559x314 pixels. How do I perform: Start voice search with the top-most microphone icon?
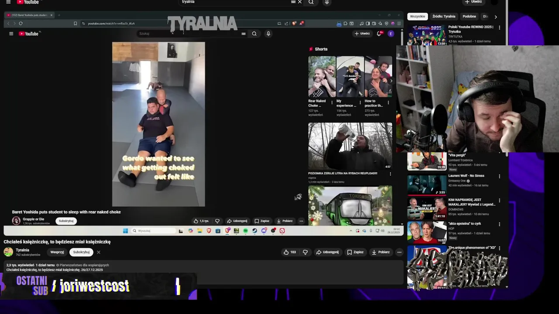click(x=327, y=2)
